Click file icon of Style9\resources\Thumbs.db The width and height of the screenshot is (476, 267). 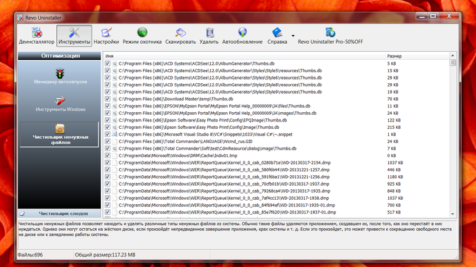[114, 92]
